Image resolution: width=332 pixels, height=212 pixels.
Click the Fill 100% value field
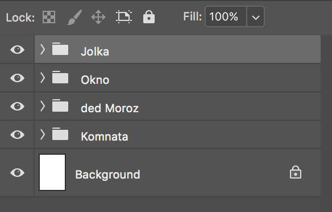(x=226, y=16)
